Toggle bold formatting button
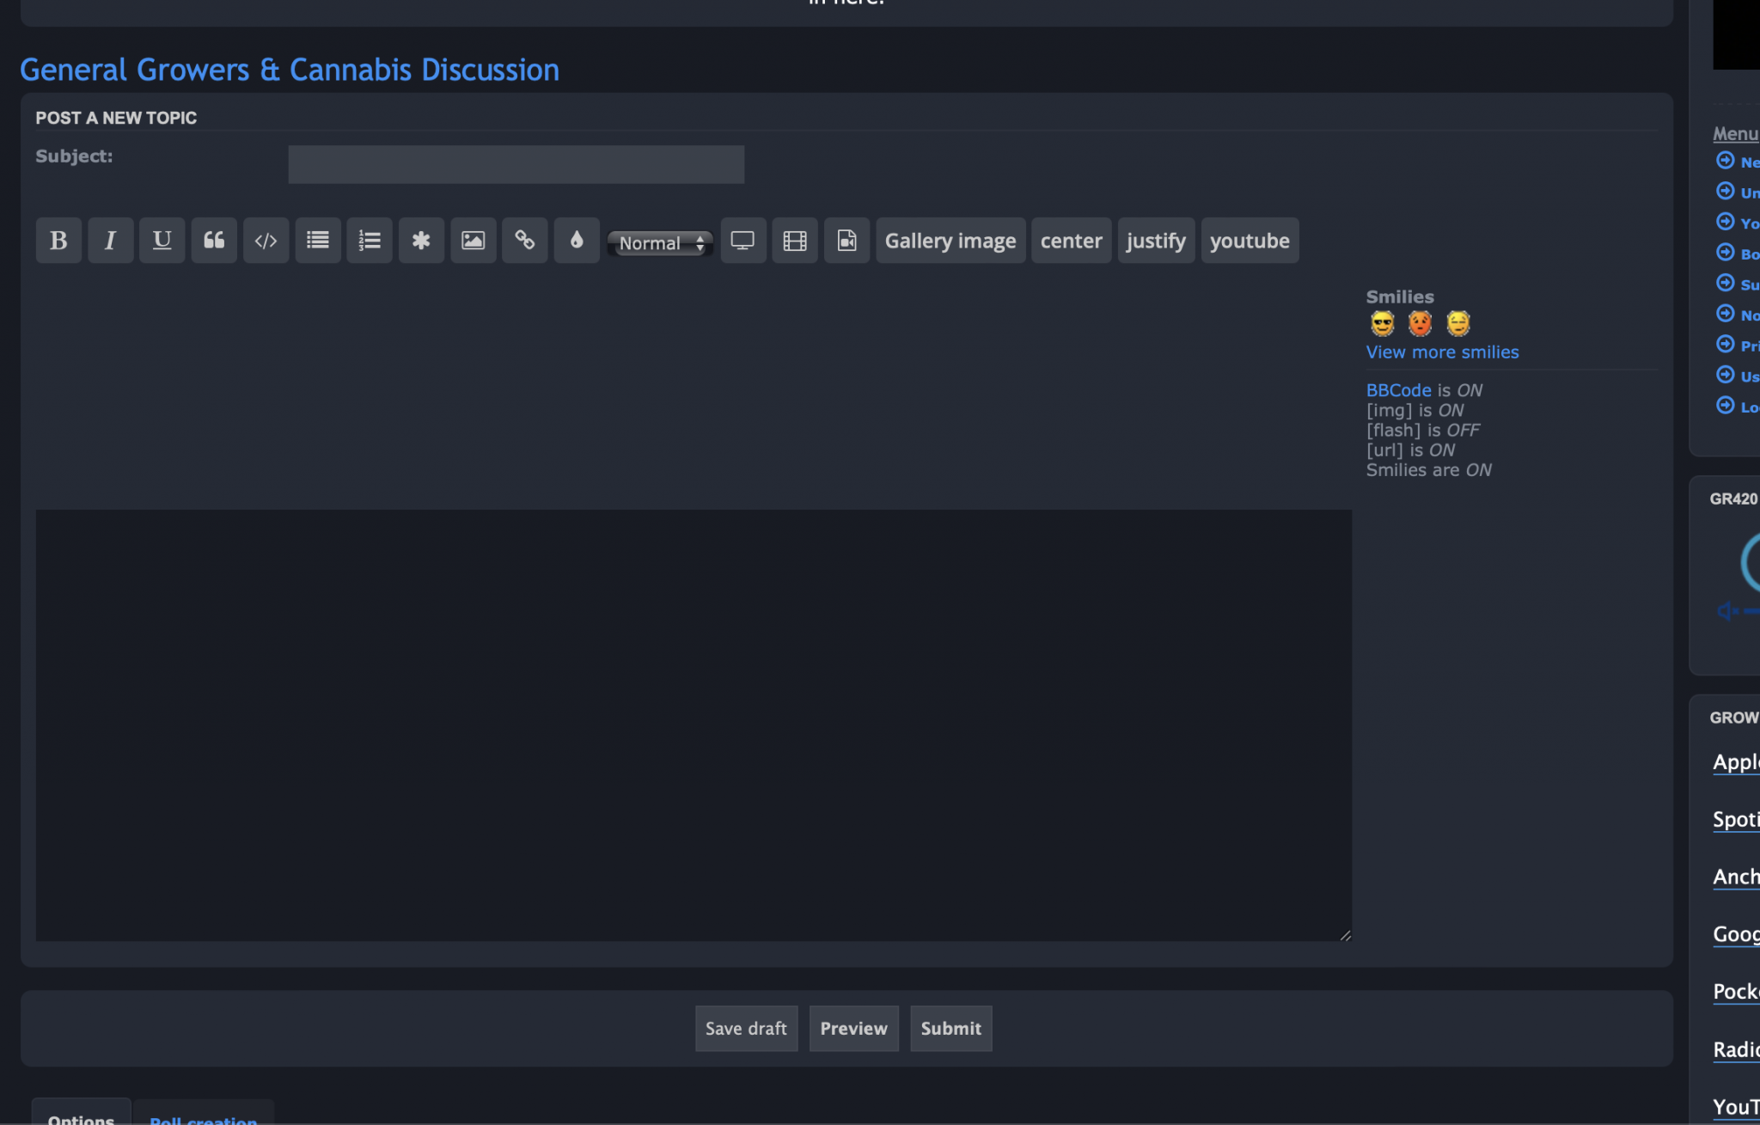The height and width of the screenshot is (1125, 1760). pos(58,241)
